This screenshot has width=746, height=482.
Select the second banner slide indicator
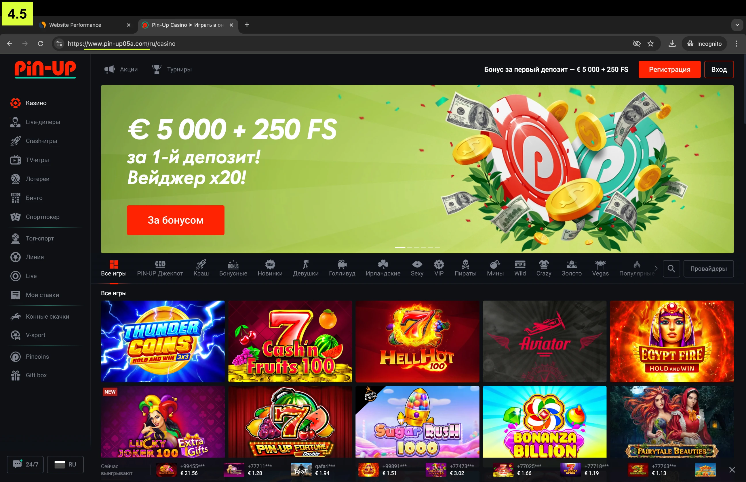coord(409,248)
